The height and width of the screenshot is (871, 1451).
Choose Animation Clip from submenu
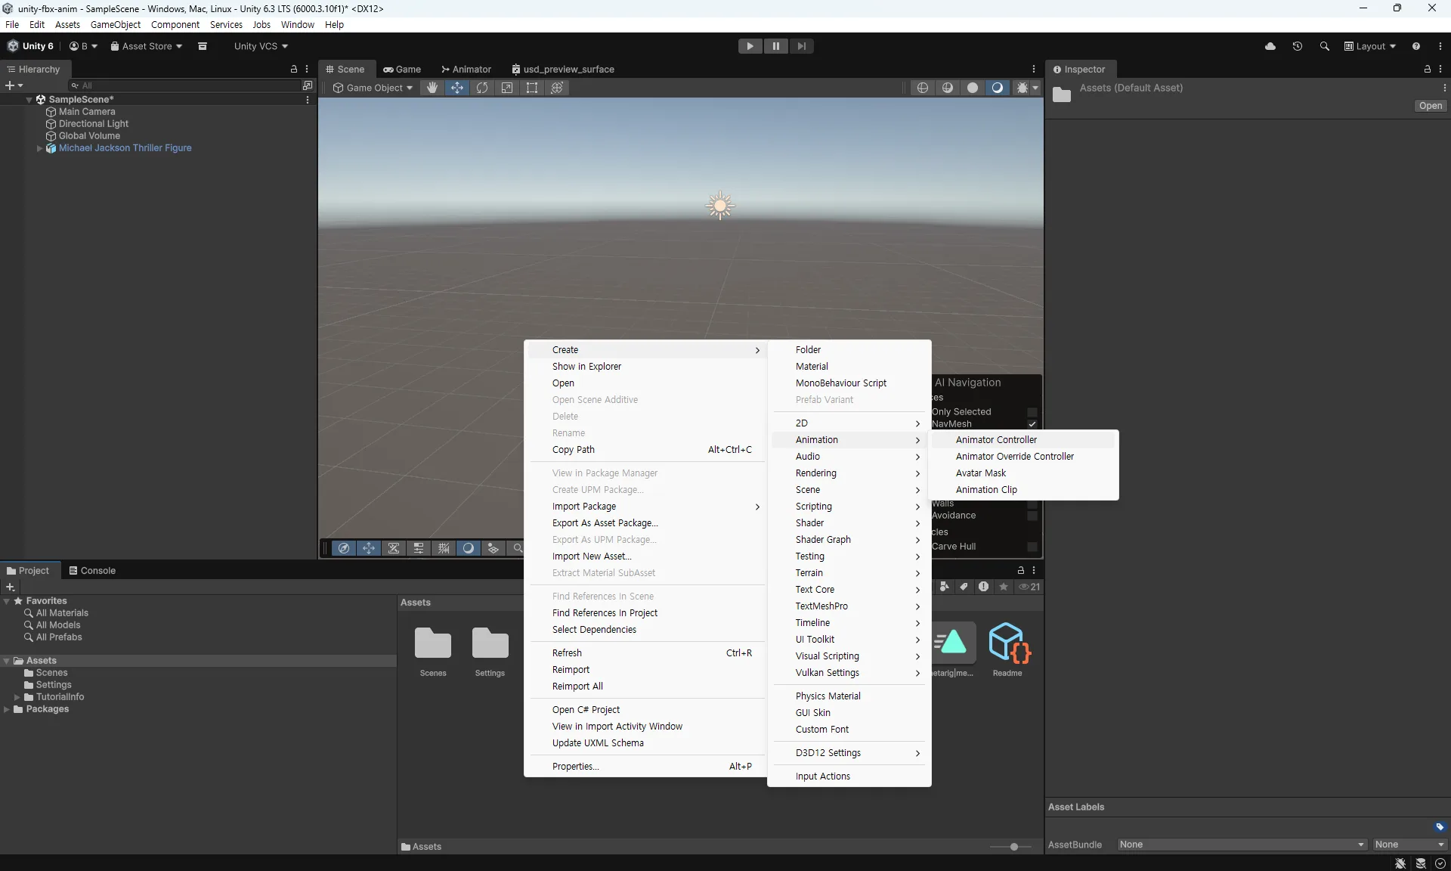(1024, 490)
